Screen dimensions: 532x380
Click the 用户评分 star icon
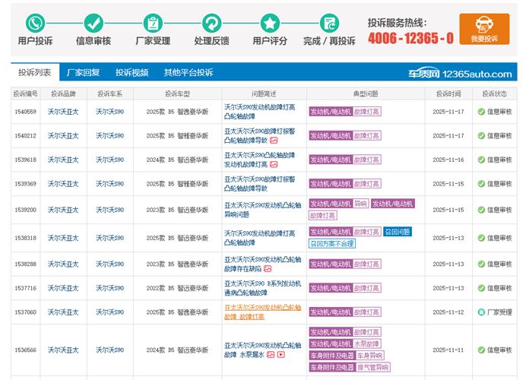[270, 23]
